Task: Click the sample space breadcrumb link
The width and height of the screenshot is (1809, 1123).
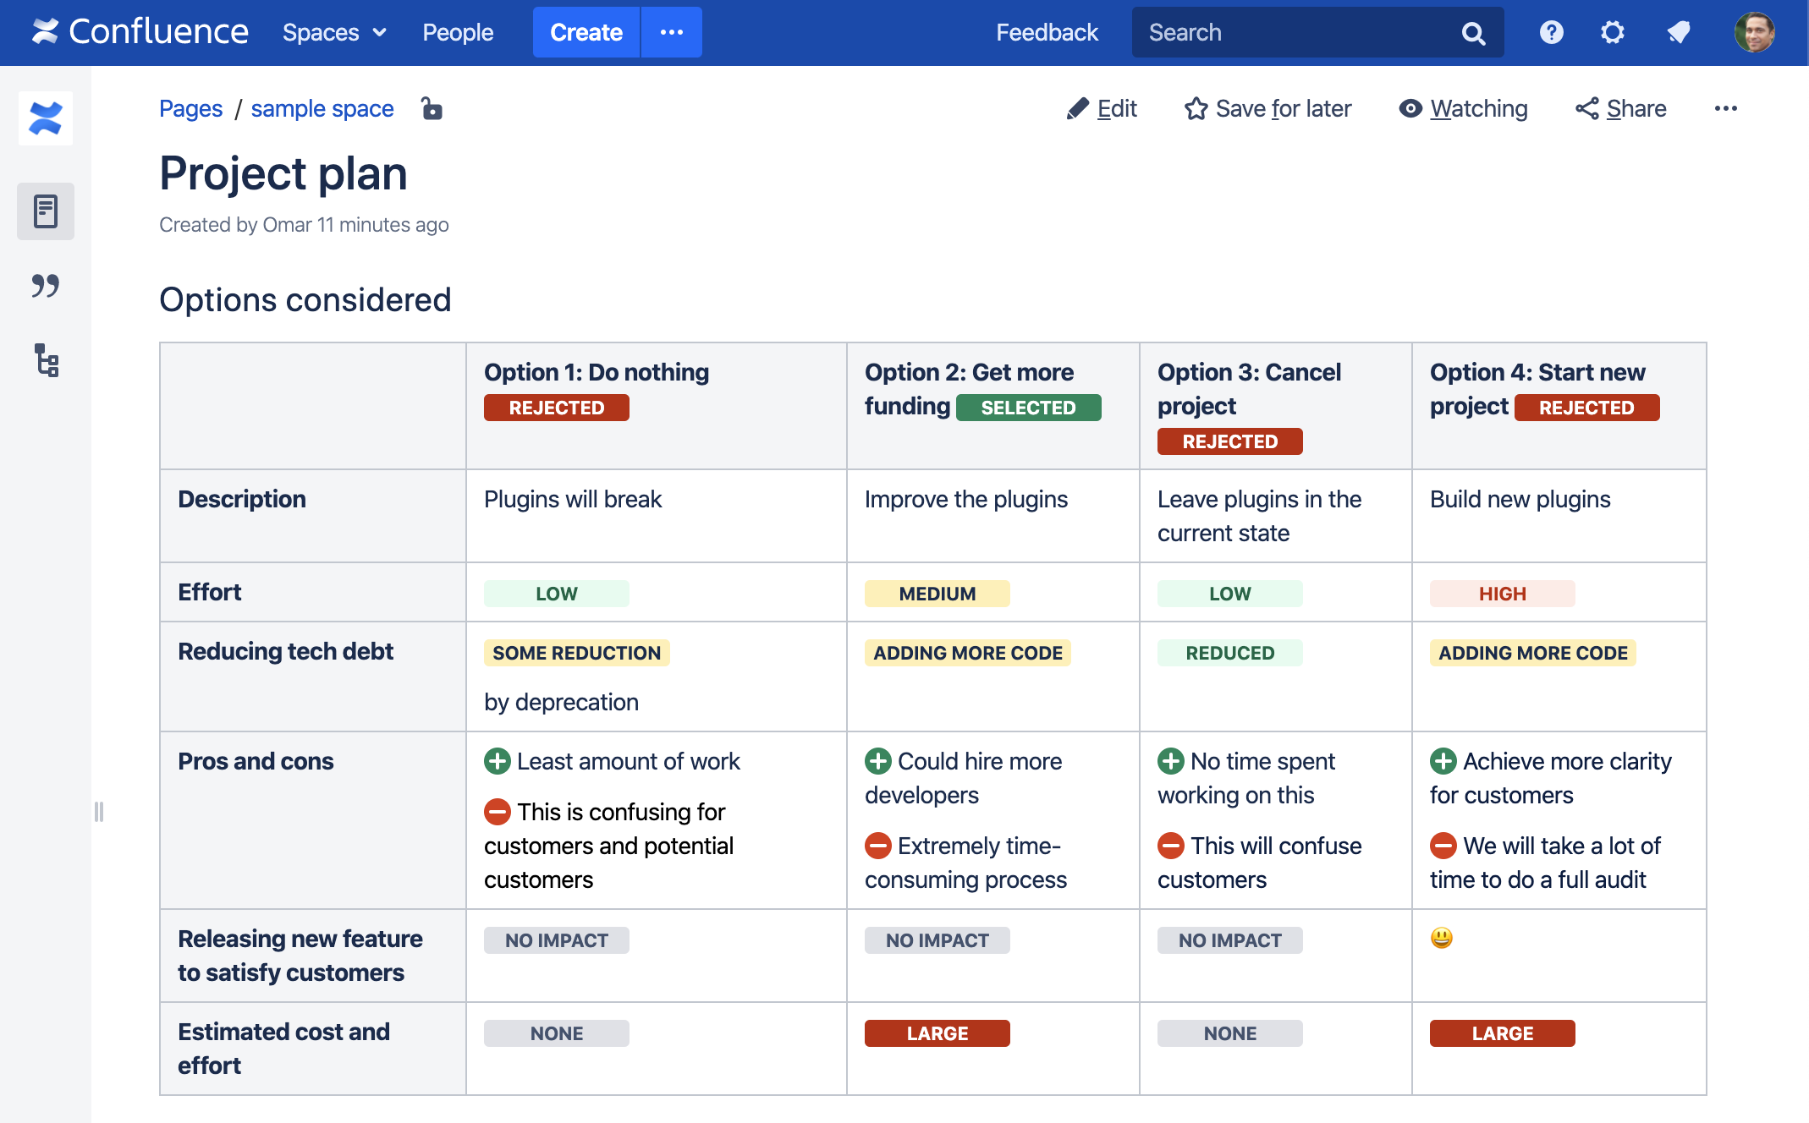Action: coord(323,109)
